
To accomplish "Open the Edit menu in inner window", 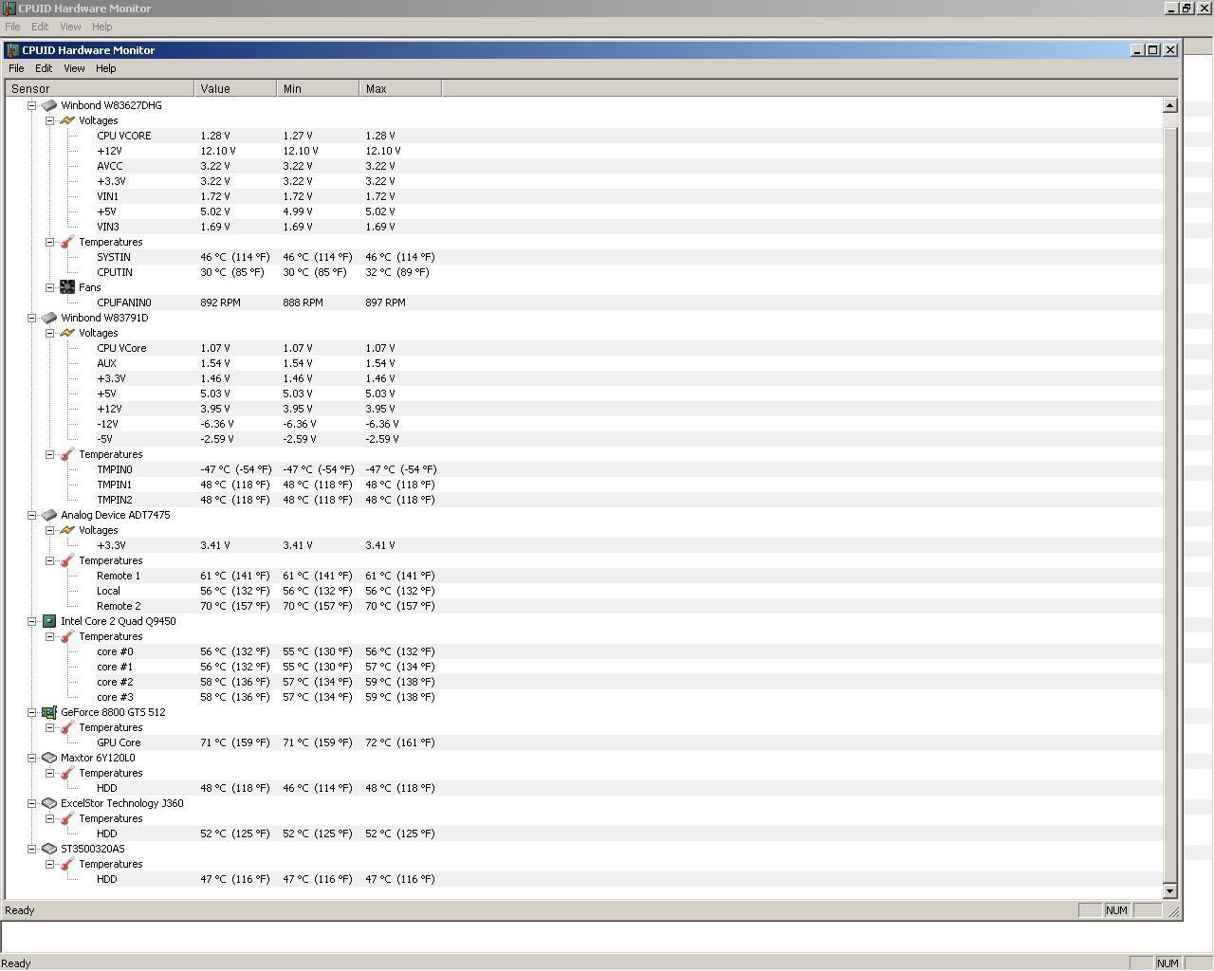I will coord(44,68).
